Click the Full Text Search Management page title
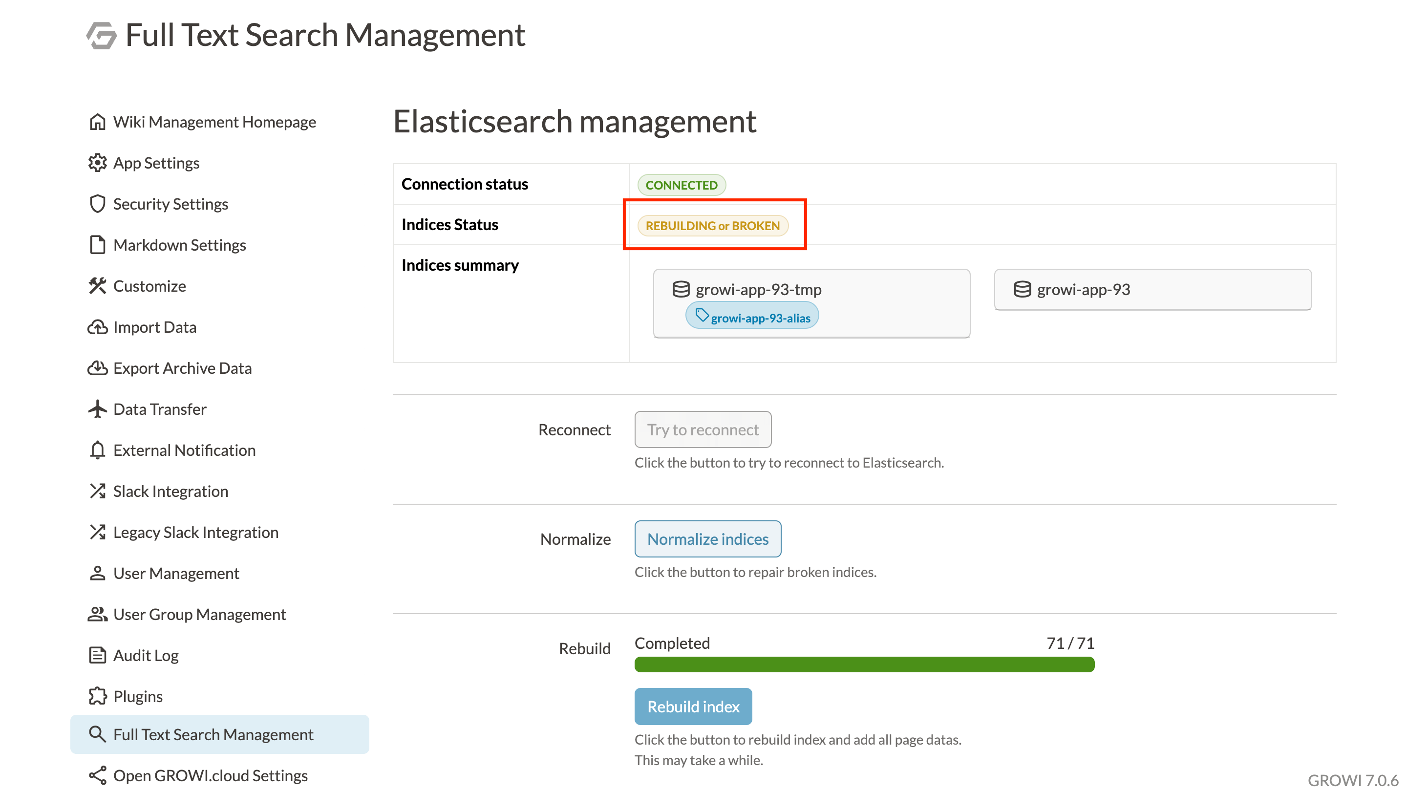The image size is (1407, 792). tap(325, 36)
